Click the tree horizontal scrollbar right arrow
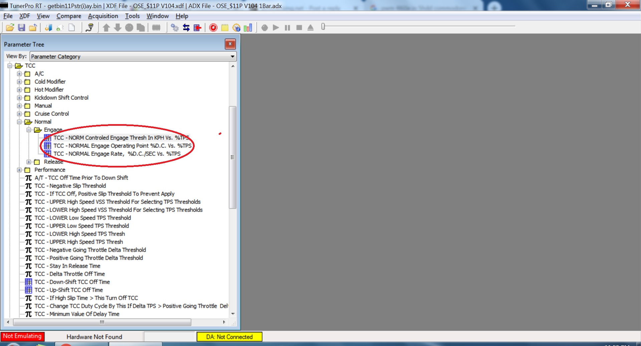This screenshot has width=641, height=346. pyautogui.click(x=224, y=322)
